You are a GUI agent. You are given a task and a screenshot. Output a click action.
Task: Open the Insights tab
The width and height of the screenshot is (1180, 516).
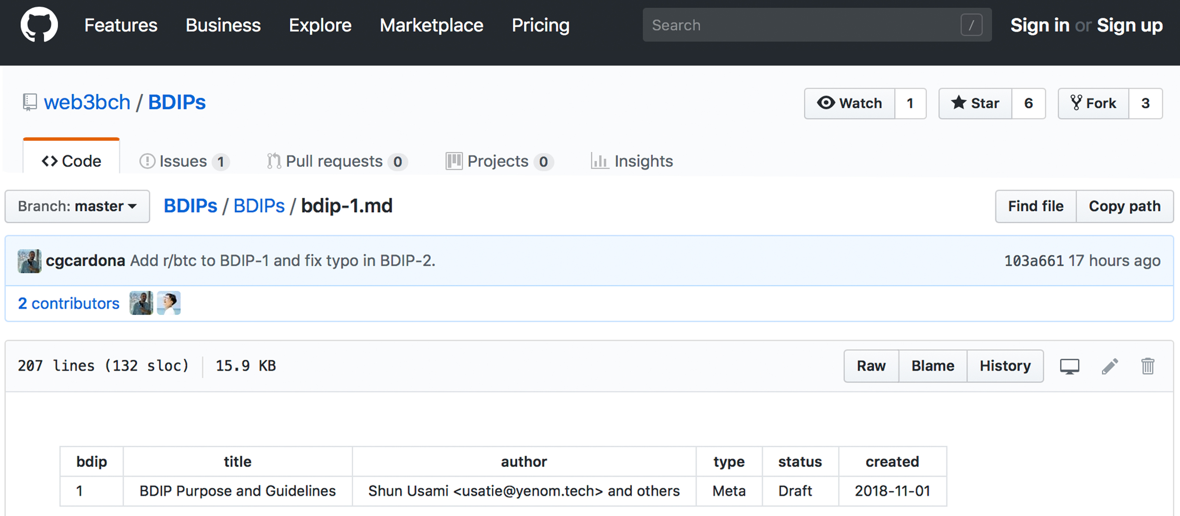click(x=632, y=161)
